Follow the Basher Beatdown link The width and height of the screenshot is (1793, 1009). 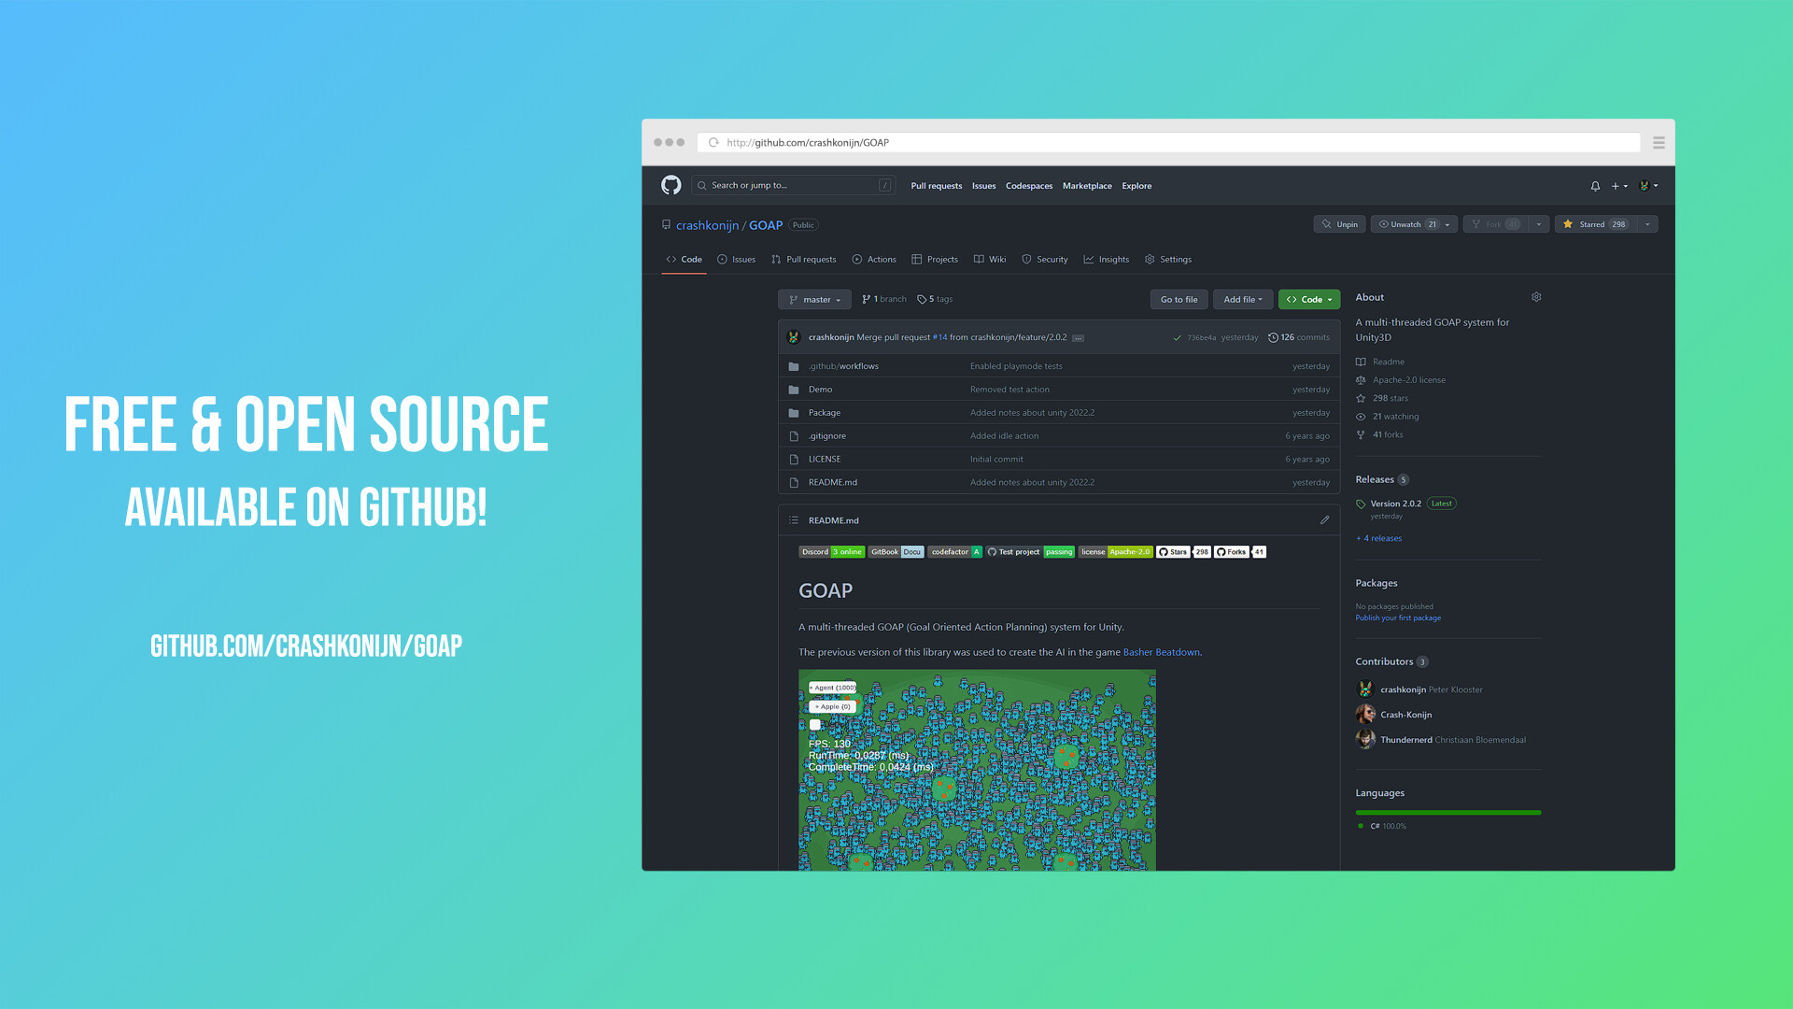click(x=1161, y=652)
